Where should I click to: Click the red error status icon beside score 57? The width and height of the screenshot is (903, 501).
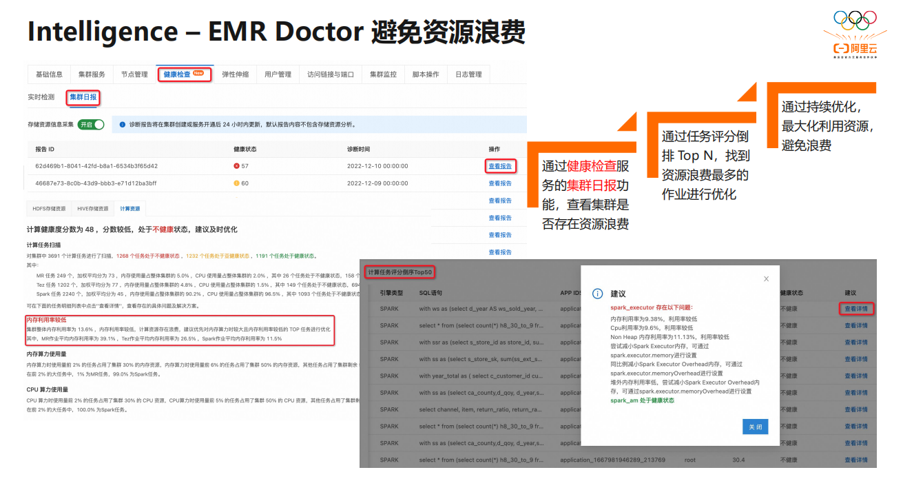point(235,165)
